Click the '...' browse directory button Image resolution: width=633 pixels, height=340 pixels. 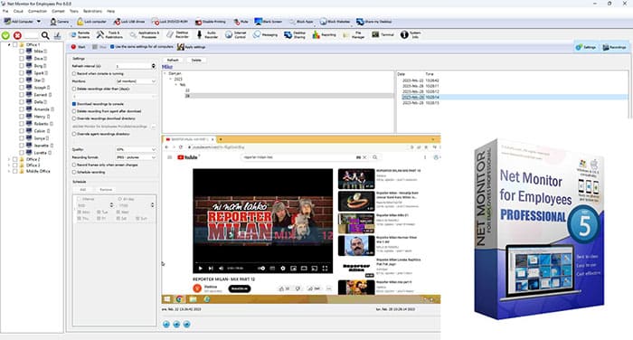tap(154, 127)
